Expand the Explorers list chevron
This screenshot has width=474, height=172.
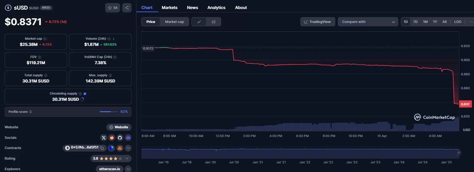[128, 169]
